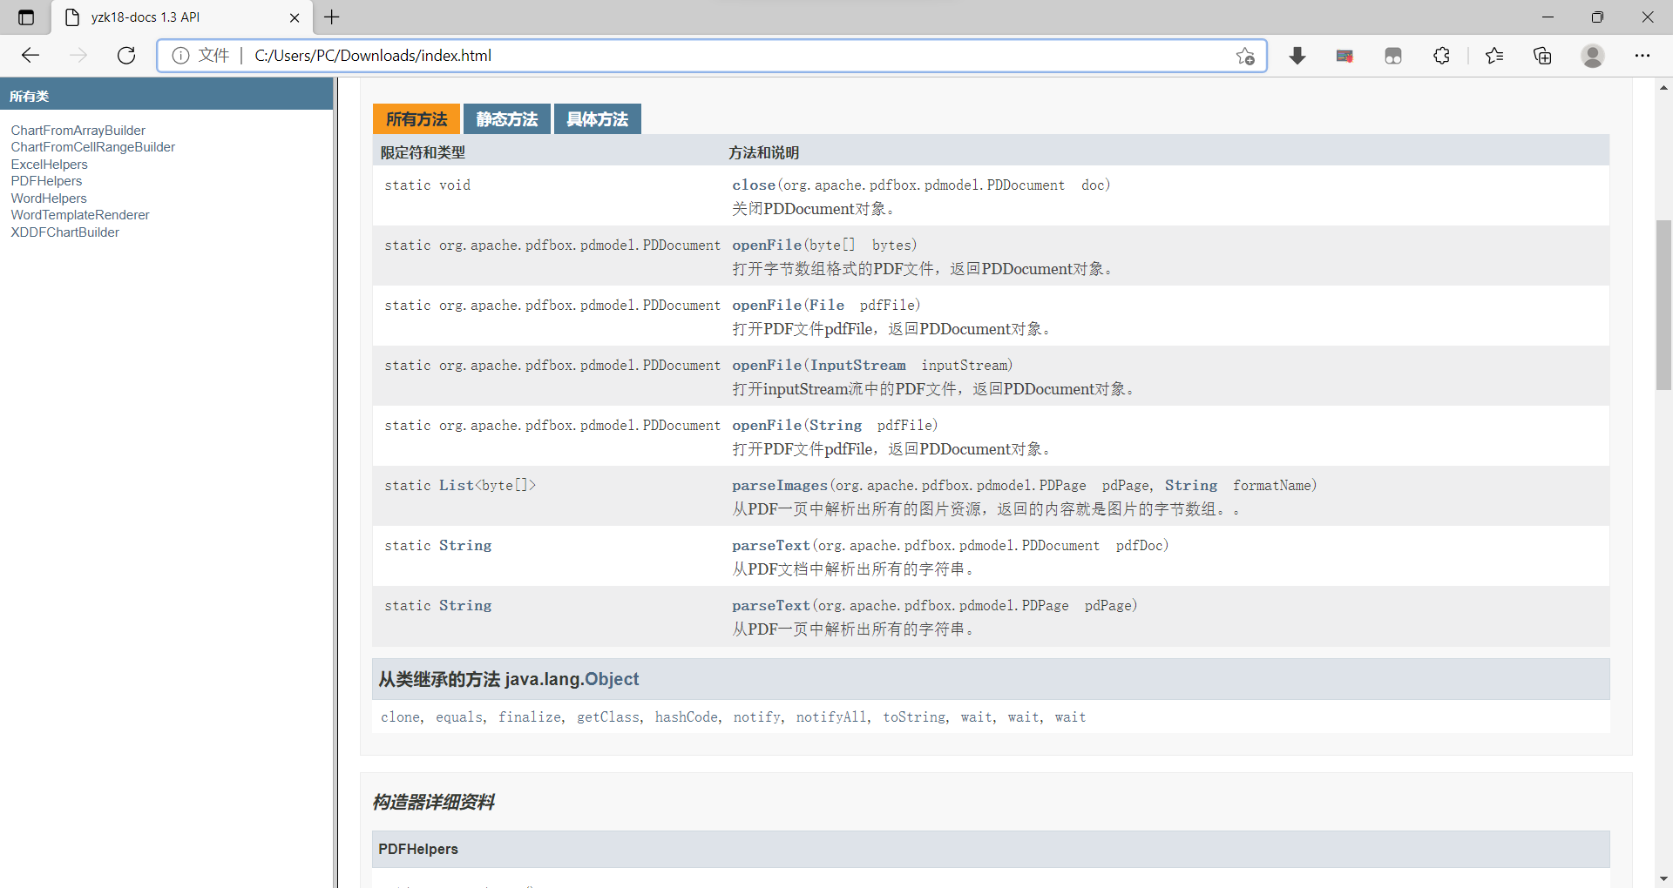Viewport: 1673px width, 888px height.
Task: Open the PDFHelpers class in the sidebar
Action: [46, 180]
